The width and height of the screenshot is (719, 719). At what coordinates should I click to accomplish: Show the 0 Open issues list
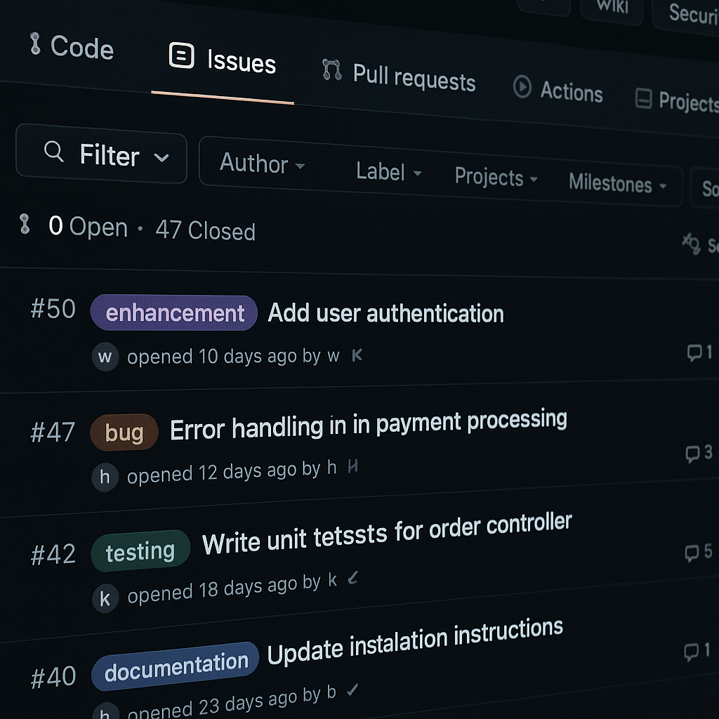click(88, 227)
